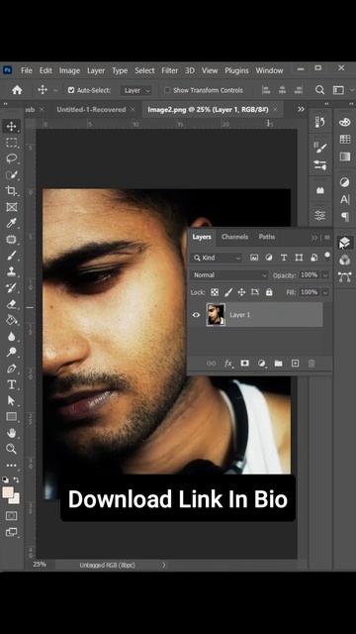Select the Rectangular Marquee tool

tap(11, 143)
